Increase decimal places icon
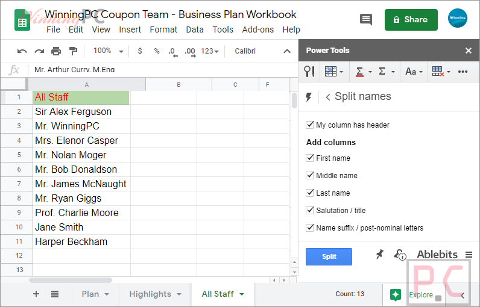Viewport: 480px width, 307px height. pyautogui.click(x=190, y=52)
